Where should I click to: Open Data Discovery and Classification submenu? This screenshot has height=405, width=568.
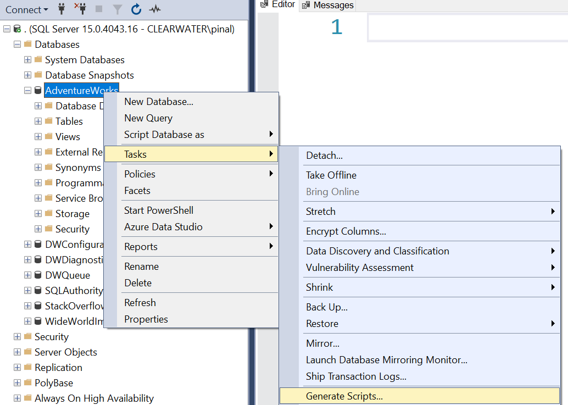coord(420,251)
